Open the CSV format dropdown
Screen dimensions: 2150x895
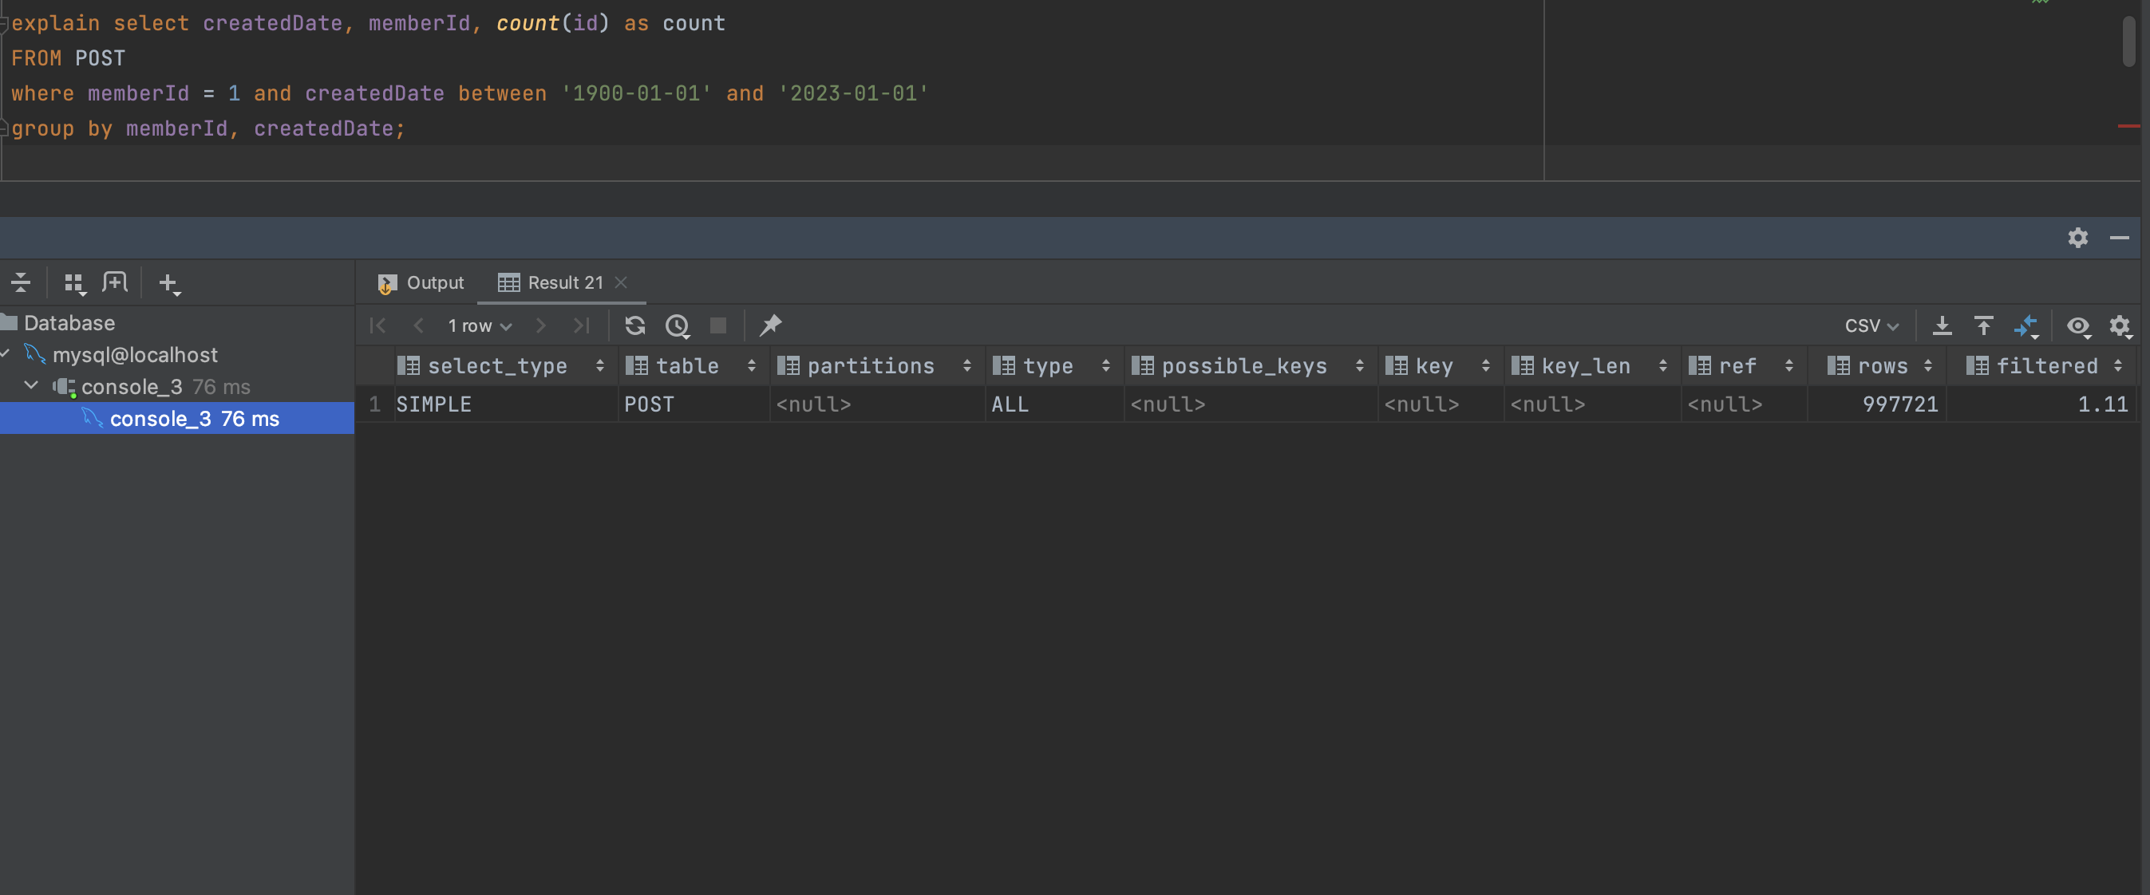1871,325
